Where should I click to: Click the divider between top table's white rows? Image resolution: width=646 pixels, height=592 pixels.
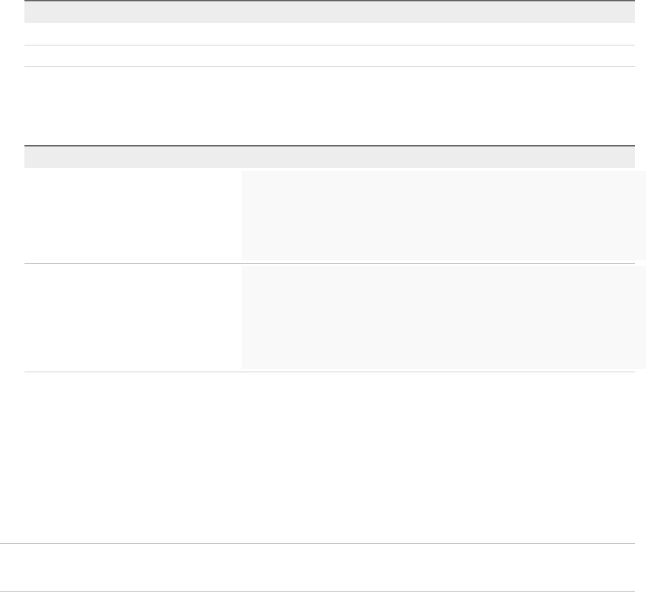click(x=330, y=45)
